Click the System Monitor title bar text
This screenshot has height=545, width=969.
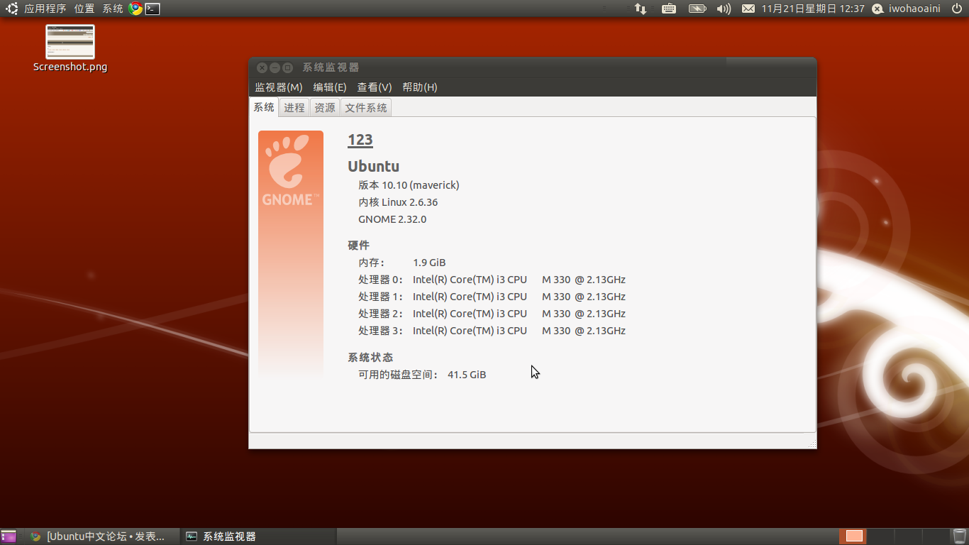tap(331, 67)
